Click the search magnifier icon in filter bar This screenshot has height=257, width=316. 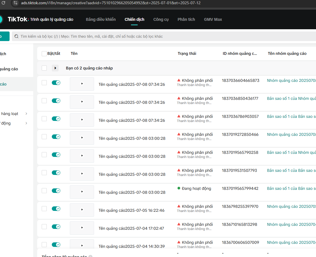click(x=17, y=37)
